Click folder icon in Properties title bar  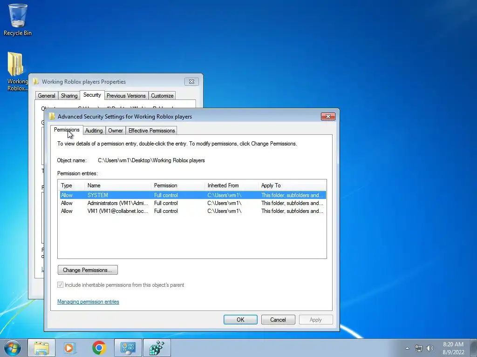coord(36,81)
